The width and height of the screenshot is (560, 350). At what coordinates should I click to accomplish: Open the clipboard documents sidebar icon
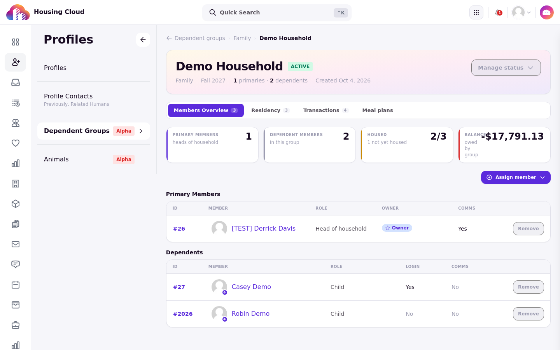point(16,224)
